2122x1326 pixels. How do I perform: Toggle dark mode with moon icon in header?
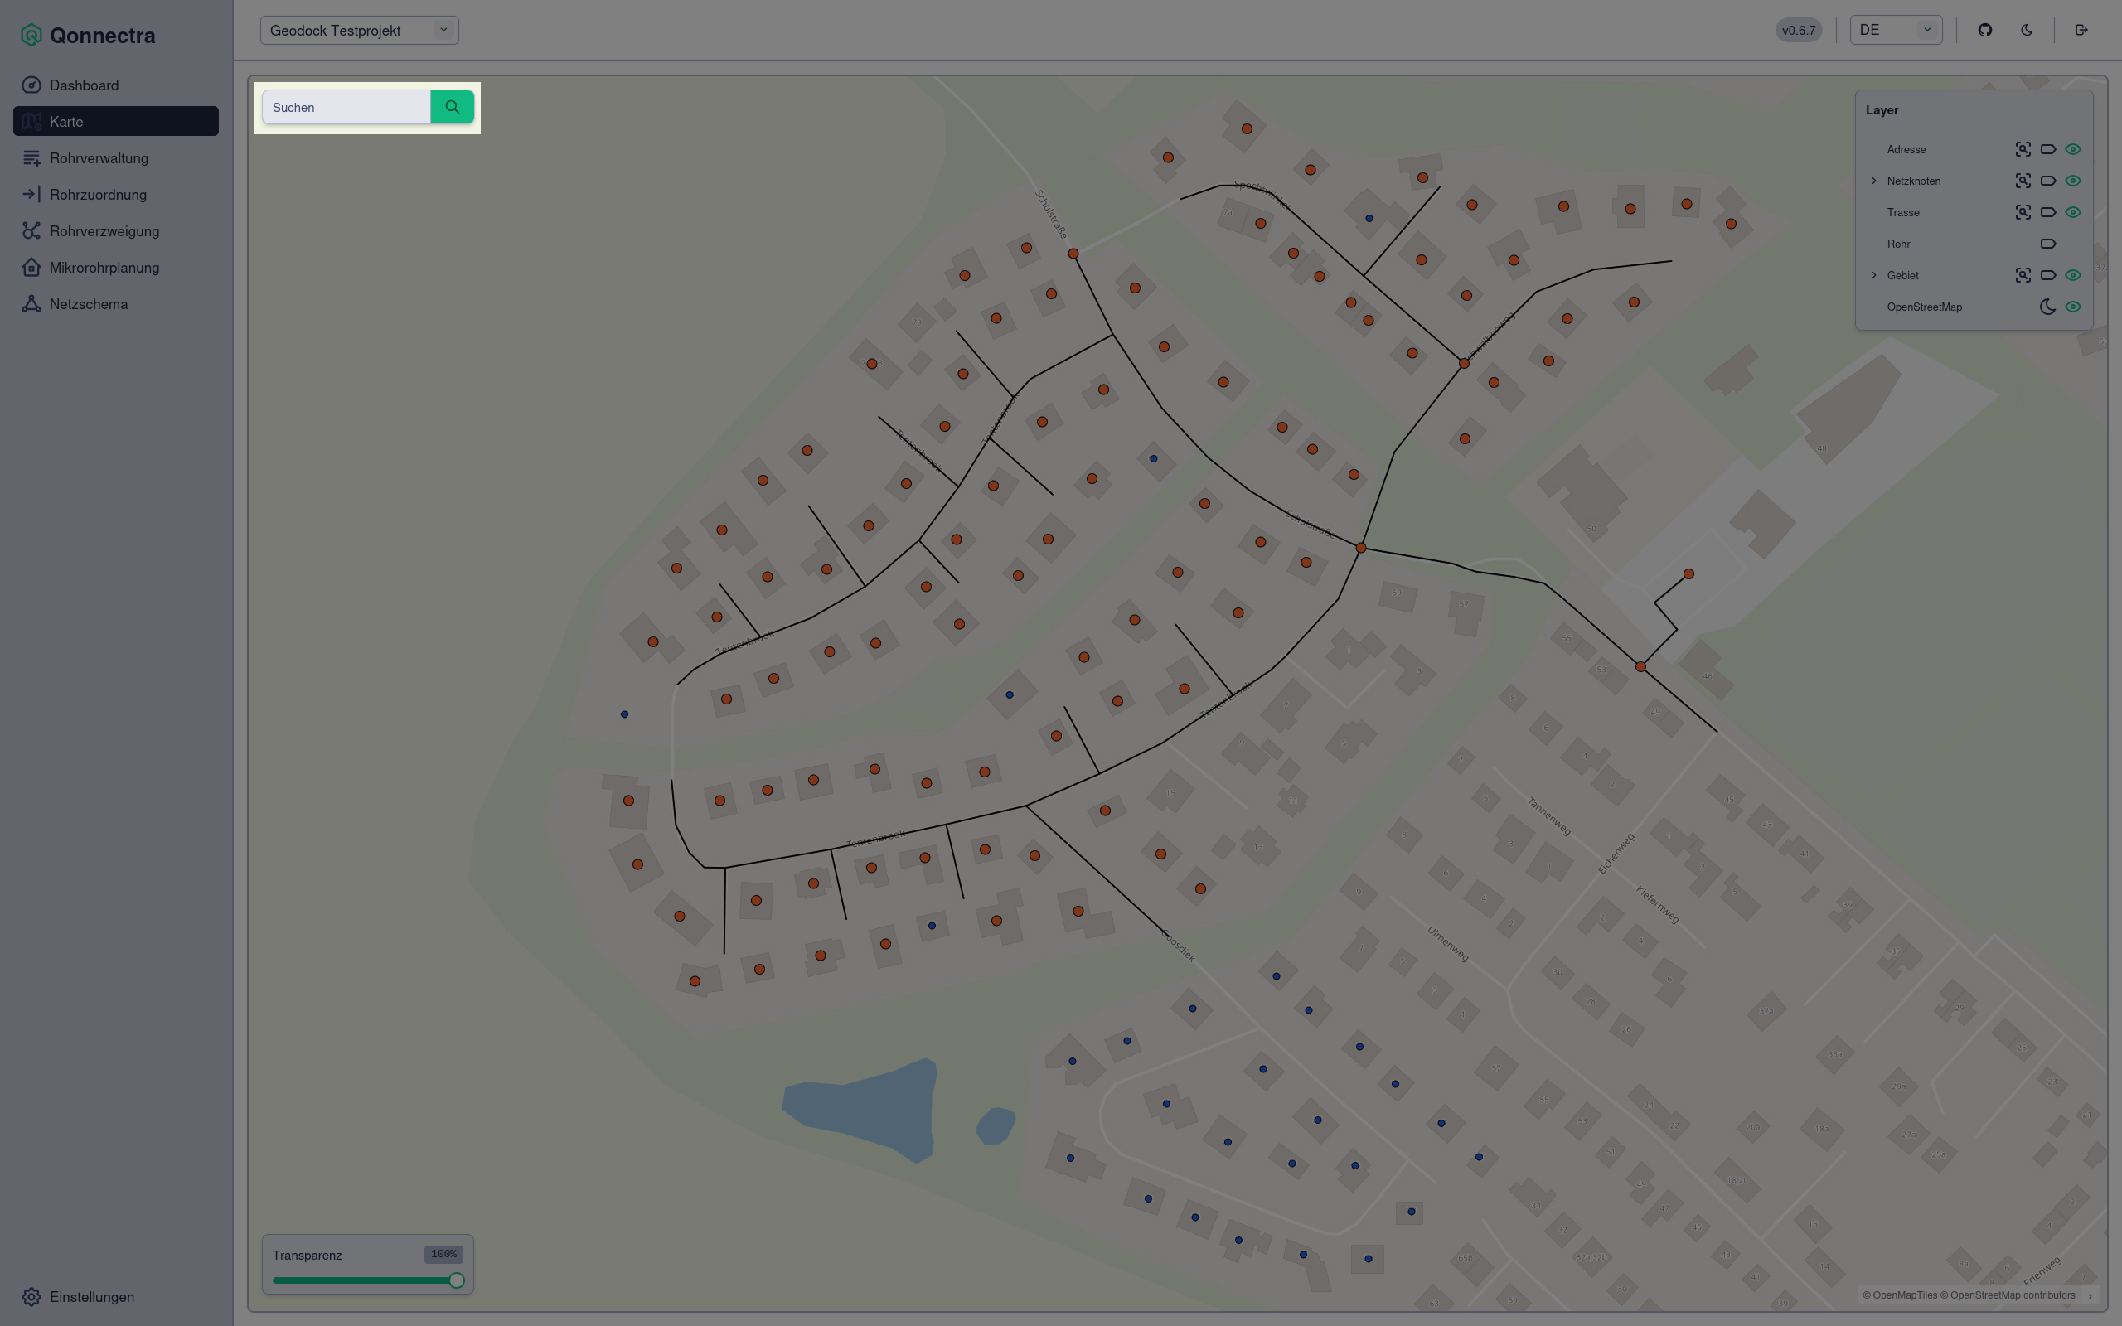[2027, 30]
